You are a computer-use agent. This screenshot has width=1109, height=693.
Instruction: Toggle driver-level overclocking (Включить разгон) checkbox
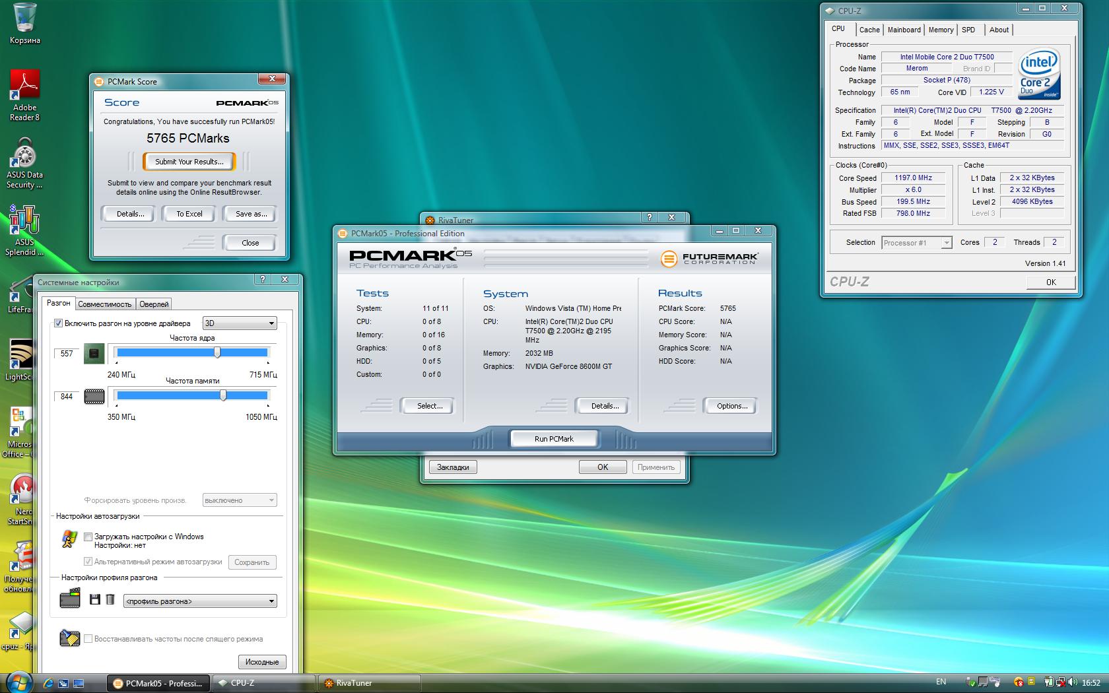coord(58,323)
